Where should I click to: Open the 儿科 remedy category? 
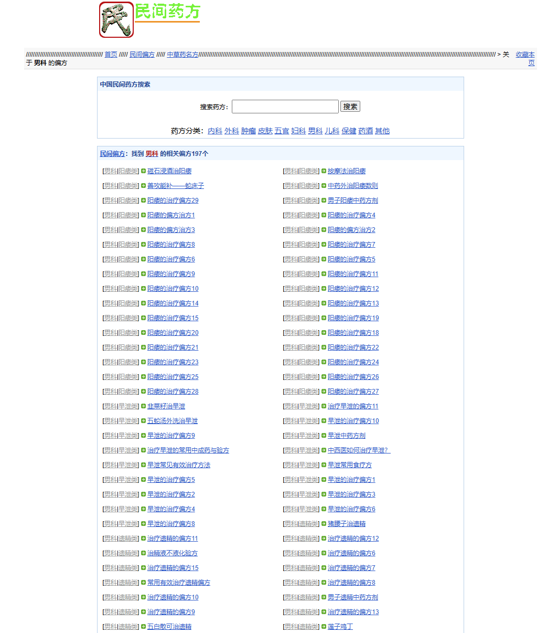[x=332, y=131]
